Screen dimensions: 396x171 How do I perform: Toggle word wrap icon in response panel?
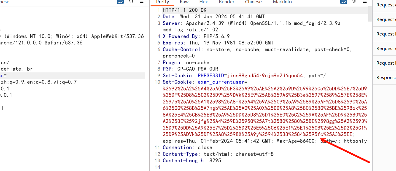pos(344,2)
